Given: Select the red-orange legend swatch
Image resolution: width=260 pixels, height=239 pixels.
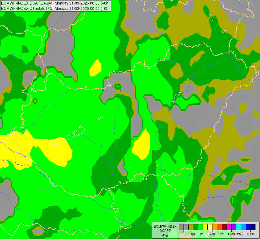Looking at the screenshot, I should (219, 227).
